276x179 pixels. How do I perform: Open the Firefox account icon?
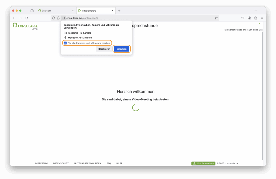pyautogui.click(x=249, y=18)
